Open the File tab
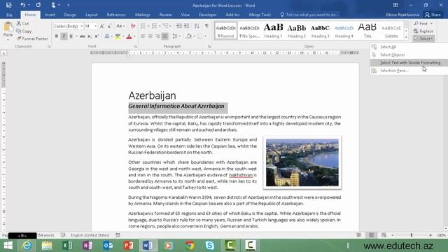The height and width of the screenshot is (252, 448). pos(9,15)
